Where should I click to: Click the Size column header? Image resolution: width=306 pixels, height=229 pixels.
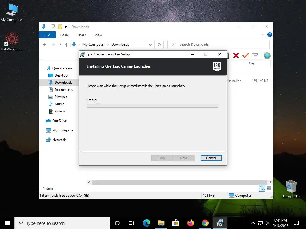[258, 64]
